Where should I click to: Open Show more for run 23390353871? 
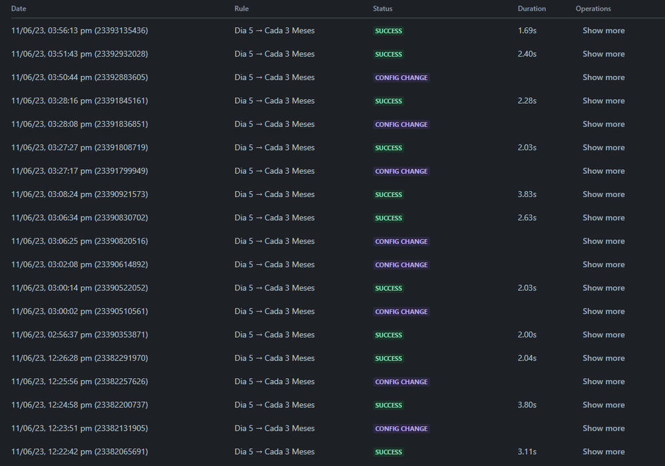coord(603,335)
